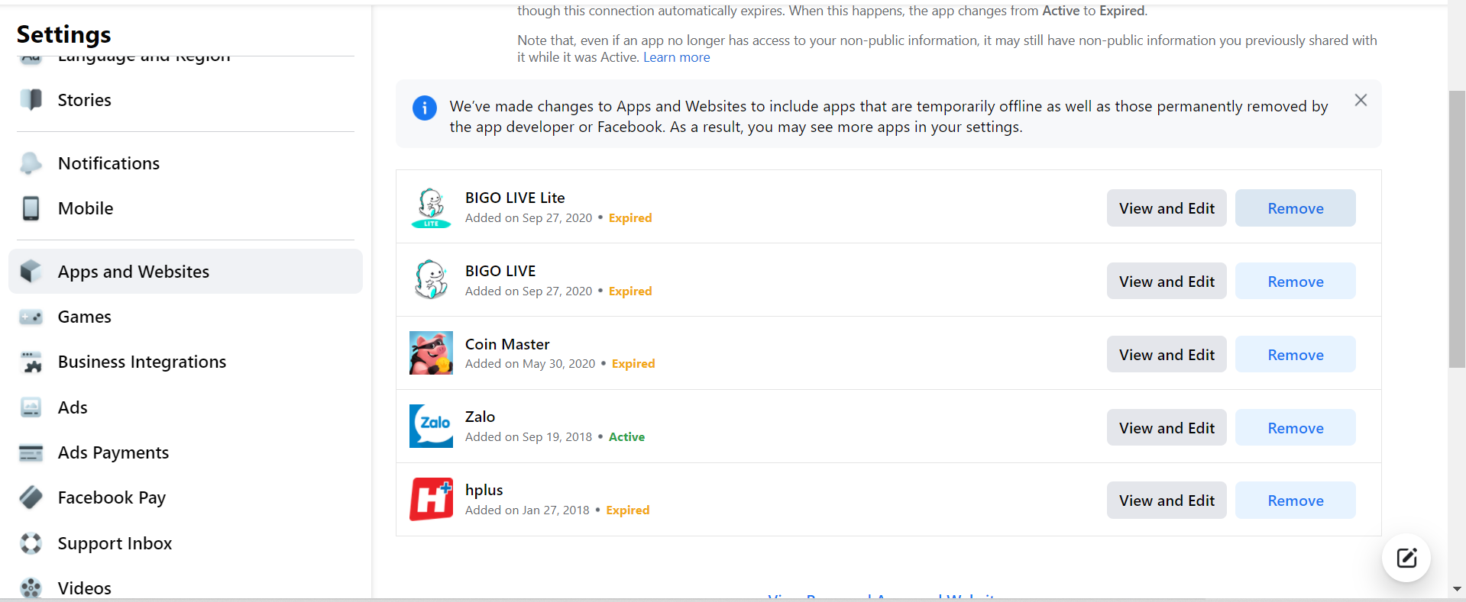Open Support Inbox from sidebar

click(x=186, y=543)
